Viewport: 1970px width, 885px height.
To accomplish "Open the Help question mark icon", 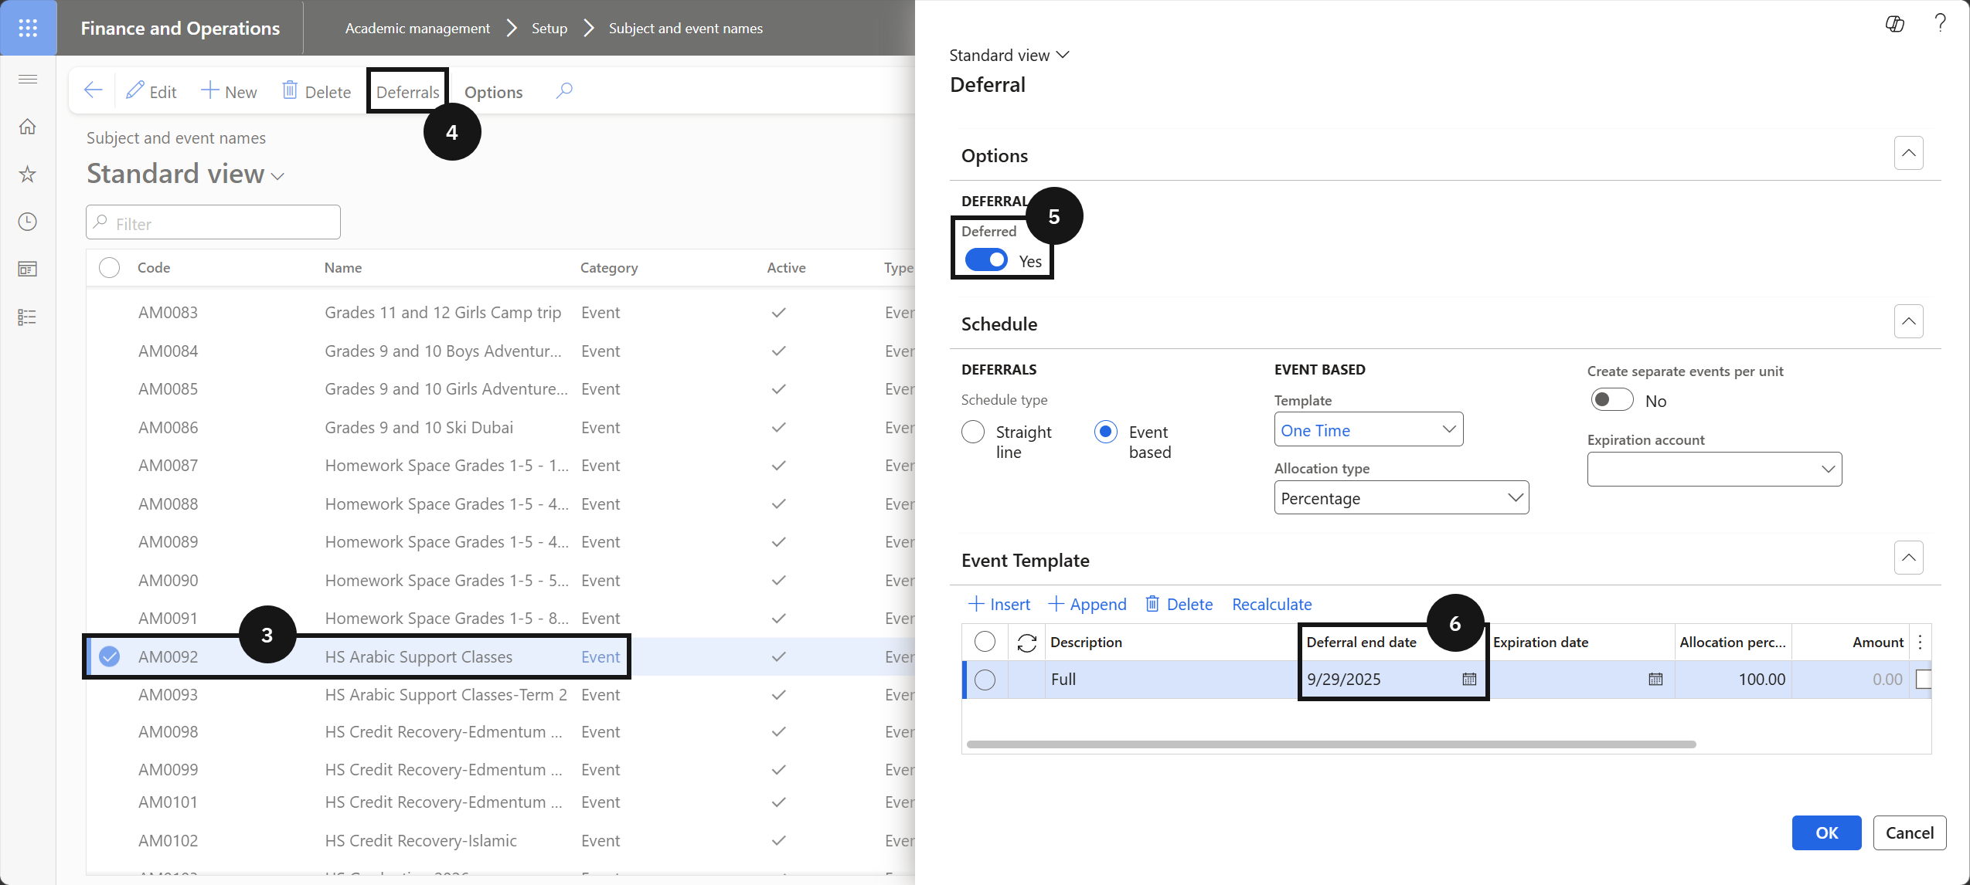I will pyautogui.click(x=1940, y=23).
